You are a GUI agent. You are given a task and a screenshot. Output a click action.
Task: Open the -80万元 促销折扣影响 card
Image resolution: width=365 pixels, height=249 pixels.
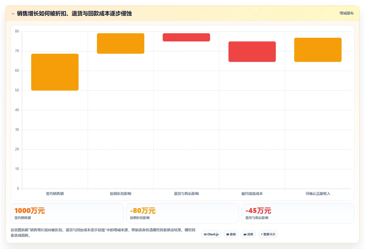(182, 213)
